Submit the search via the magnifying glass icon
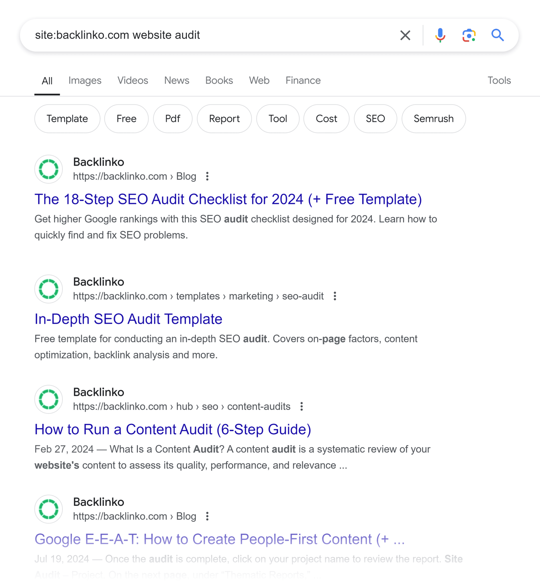The width and height of the screenshot is (540, 584). [x=498, y=35]
